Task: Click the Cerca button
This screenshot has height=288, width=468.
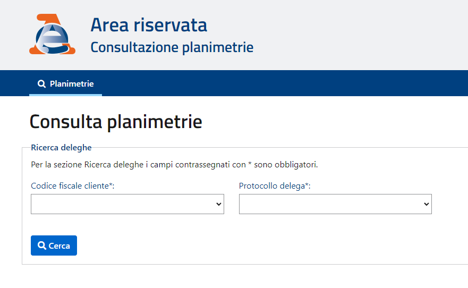Action: pyautogui.click(x=54, y=245)
